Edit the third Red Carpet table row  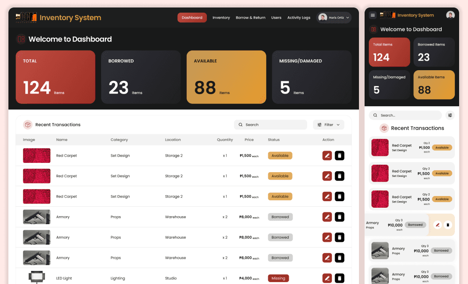coord(327,197)
